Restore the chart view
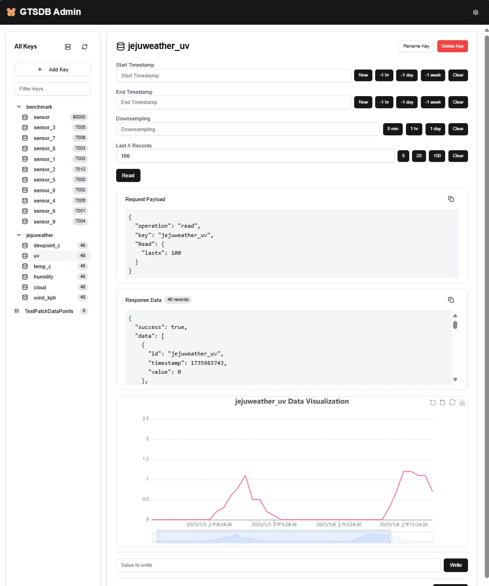Screen dimensions: 489x586 452,402
